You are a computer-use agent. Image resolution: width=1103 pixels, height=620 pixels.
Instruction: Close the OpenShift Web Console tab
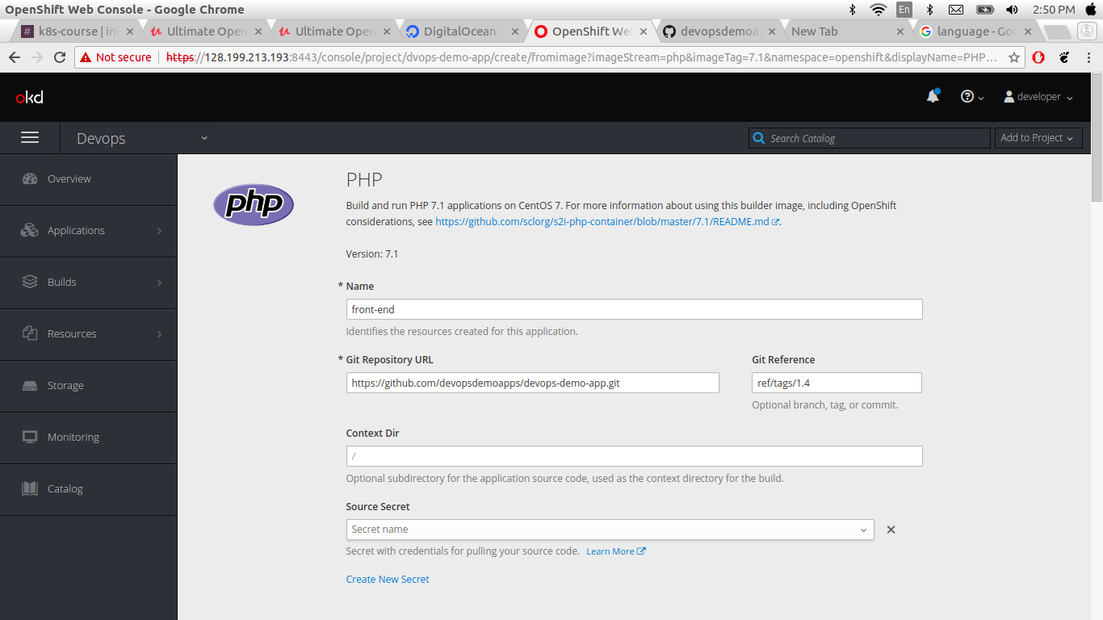pos(643,31)
